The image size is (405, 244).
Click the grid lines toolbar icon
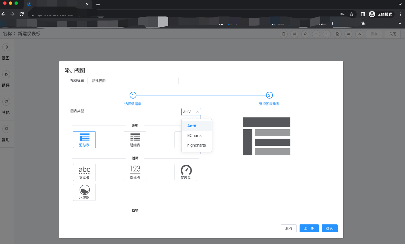pyautogui.click(x=294, y=34)
